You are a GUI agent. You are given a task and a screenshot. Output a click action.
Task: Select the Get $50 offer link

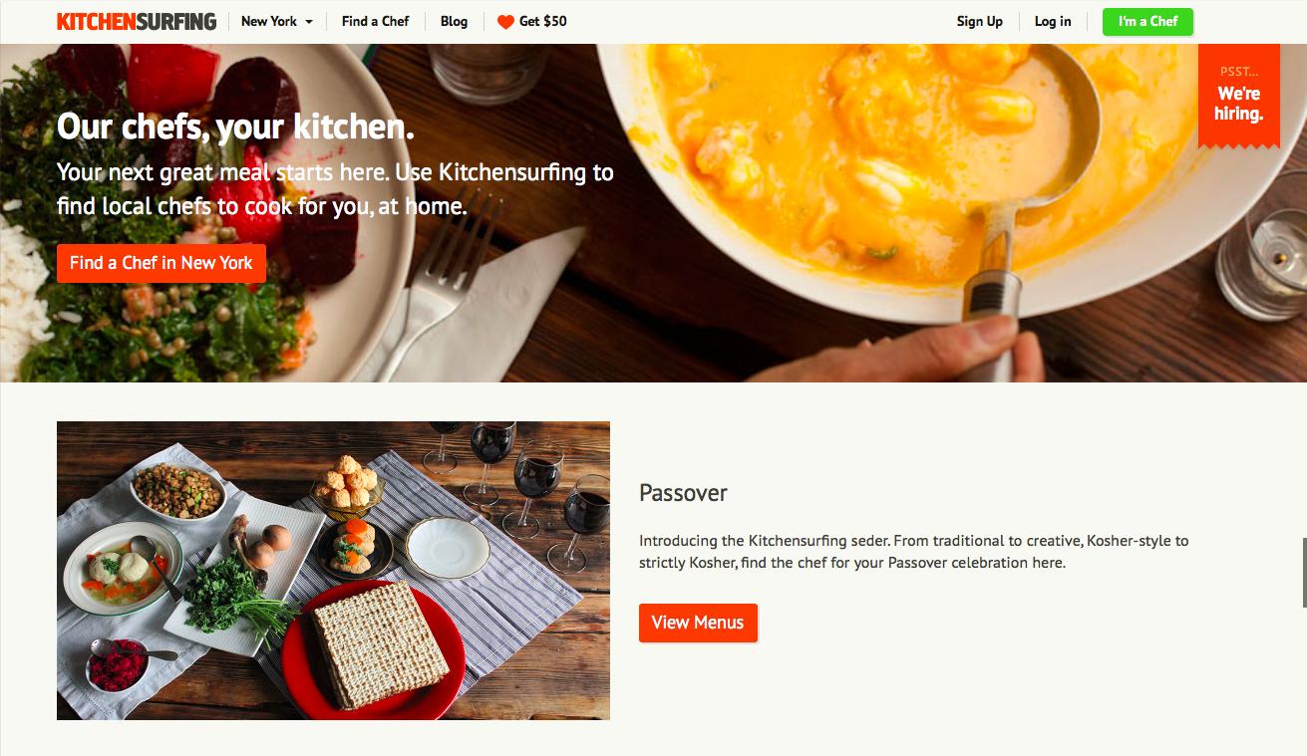click(532, 21)
